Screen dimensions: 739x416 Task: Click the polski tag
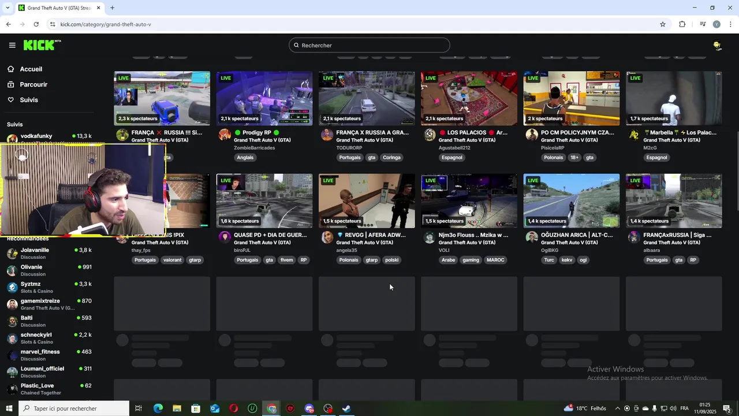(391, 260)
